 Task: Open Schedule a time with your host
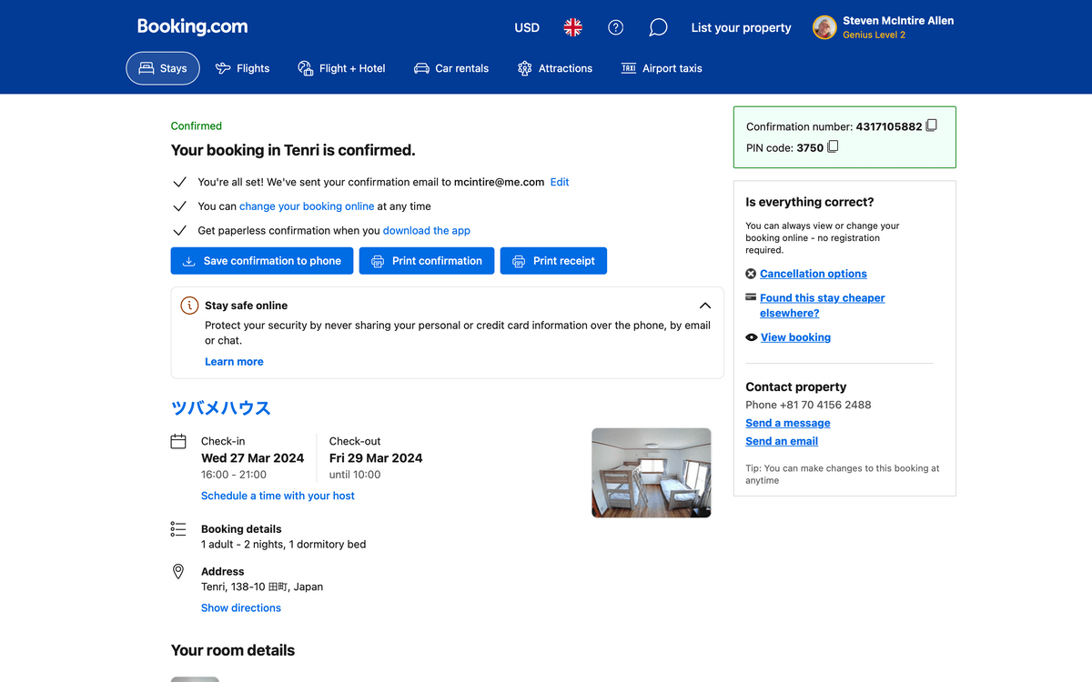click(278, 496)
